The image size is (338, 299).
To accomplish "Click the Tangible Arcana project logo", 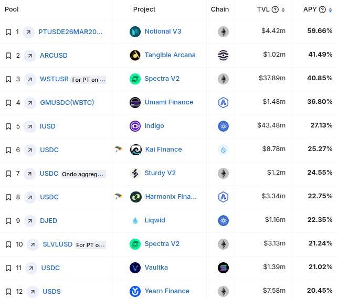I will [x=135, y=55].
